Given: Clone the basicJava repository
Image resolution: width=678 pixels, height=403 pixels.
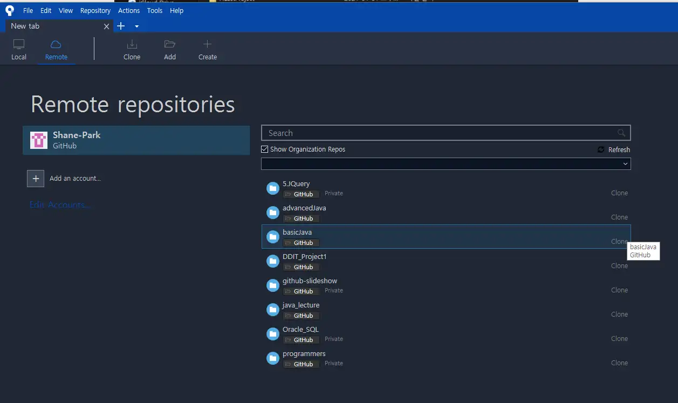Looking at the screenshot, I should click(x=619, y=242).
